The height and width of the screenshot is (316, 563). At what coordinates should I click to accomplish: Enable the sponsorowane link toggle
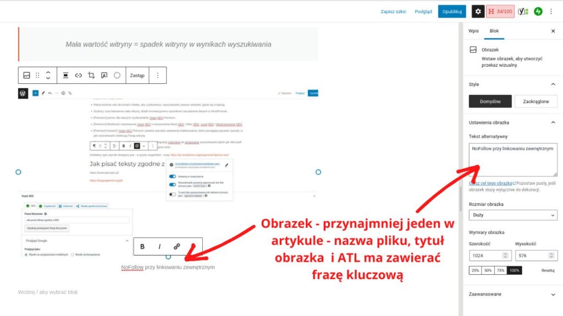click(x=173, y=194)
